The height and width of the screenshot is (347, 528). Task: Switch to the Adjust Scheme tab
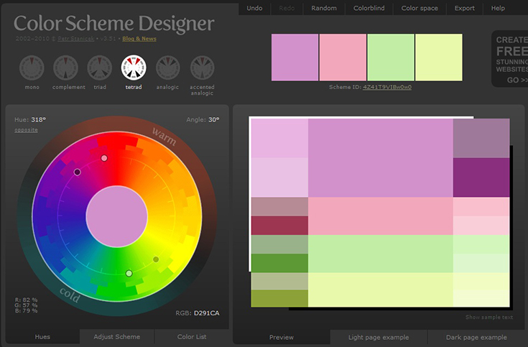[x=117, y=337]
